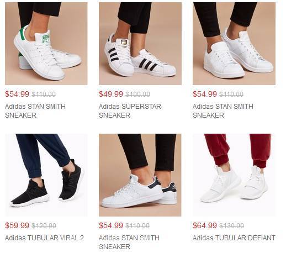Click the $54.99 price under green-heel sneaker
286x253 pixels.
17,94
